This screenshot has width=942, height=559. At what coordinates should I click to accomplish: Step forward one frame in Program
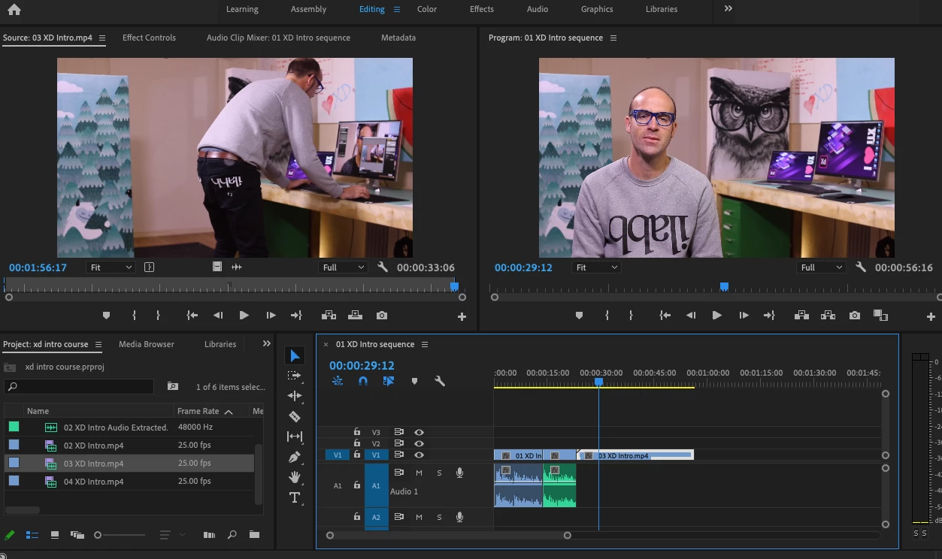point(744,316)
